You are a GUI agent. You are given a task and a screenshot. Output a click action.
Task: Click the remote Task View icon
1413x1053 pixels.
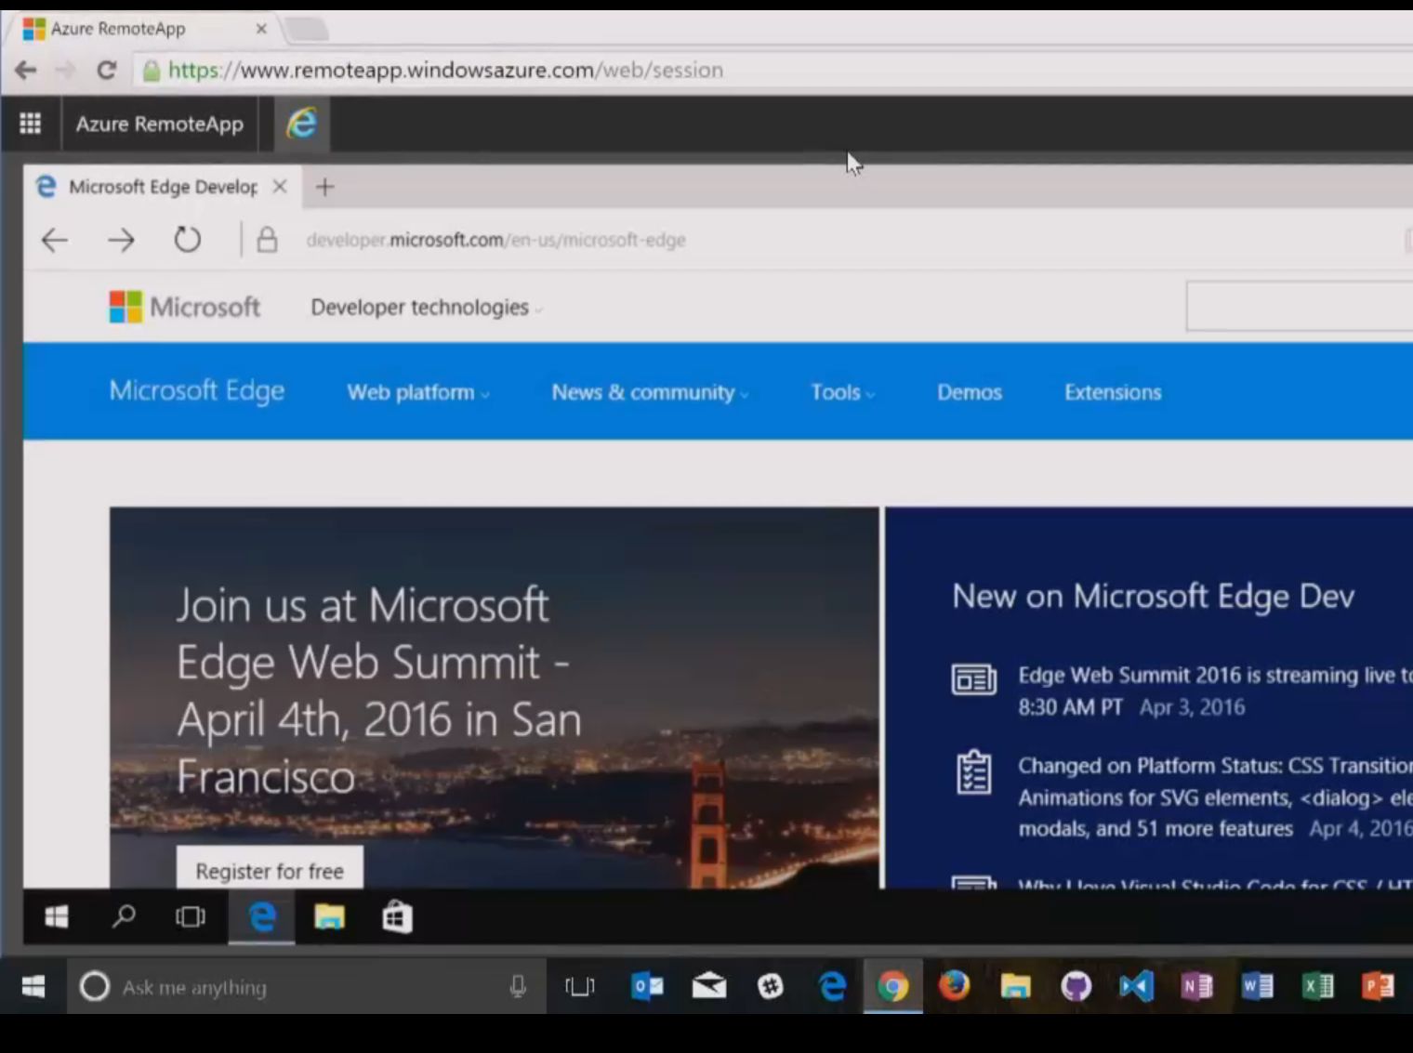click(191, 917)
